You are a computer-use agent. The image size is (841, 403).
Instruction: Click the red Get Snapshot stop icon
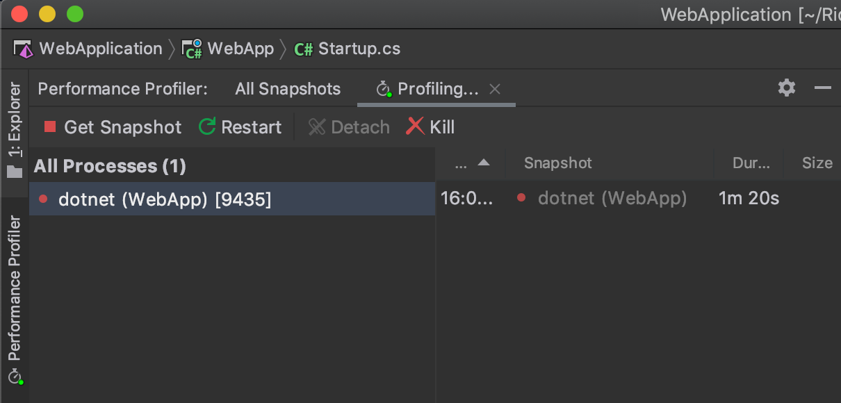[x=49, y=126]
